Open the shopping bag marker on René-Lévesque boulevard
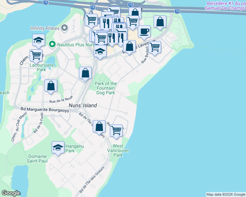246x197 pixels. point(129,48)
